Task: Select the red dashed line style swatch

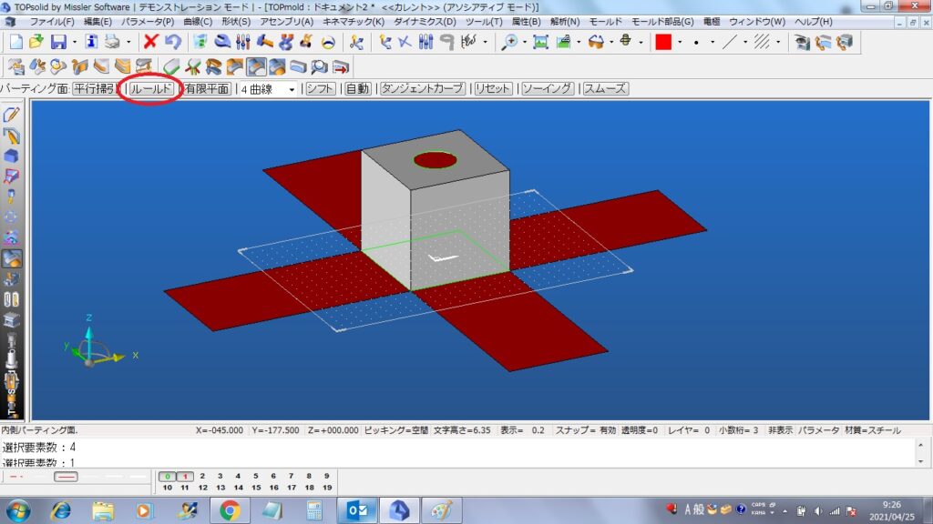Action: (x=16, y=477)
